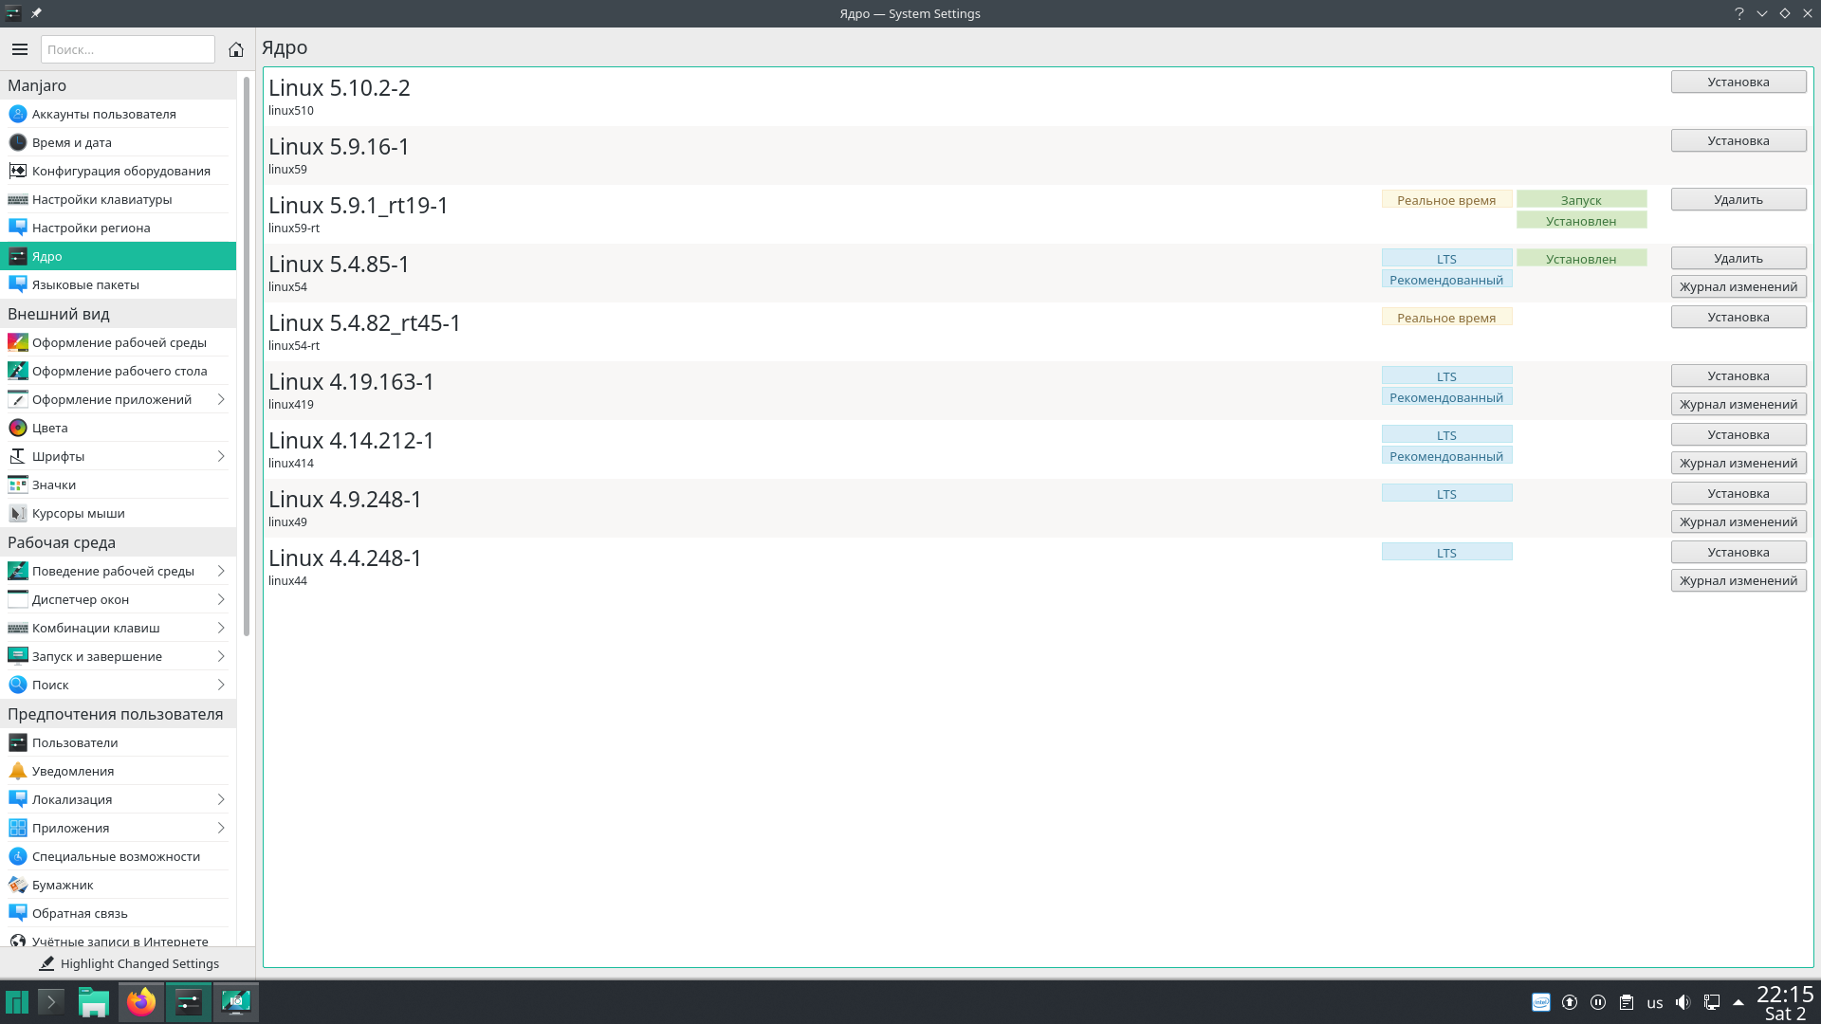1821x1024 pixels.
Task: Expand Шрифты submenu chevron
Action: 221,456
